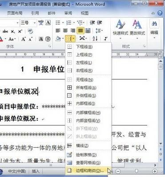Switch to the 审阅 ribbon tab
This screenshot has height=177, width=165.
click(68, 13)
